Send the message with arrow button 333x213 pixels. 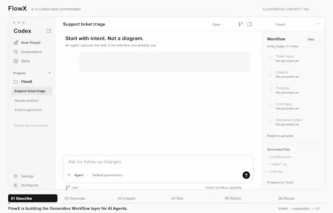click(x=246, y=175)
